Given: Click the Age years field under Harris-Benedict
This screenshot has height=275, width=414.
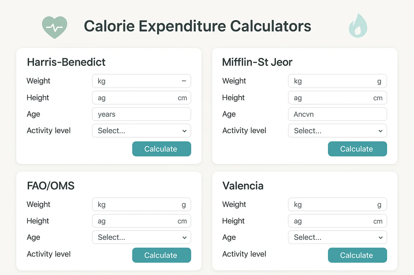Looking at the screenshot, I should (x=141, y=114).
